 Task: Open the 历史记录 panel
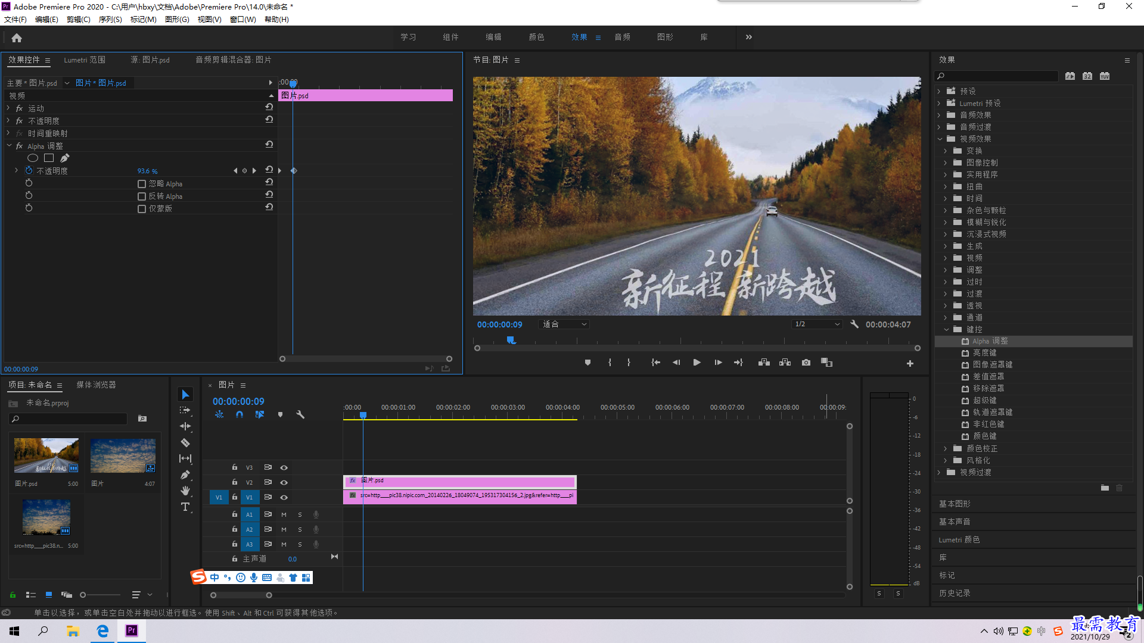(x=955, y=593)
